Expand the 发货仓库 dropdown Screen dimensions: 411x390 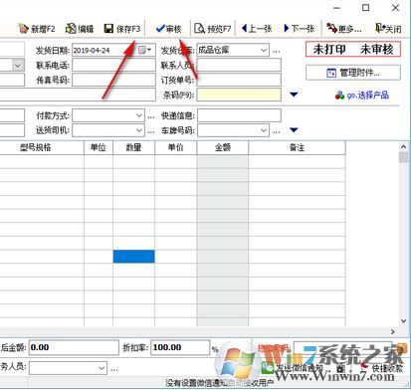click(x=264, y=50)
